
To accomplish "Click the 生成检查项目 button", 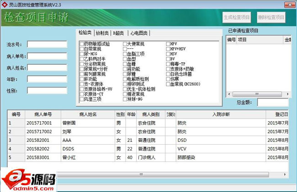I will pos(237,17).
